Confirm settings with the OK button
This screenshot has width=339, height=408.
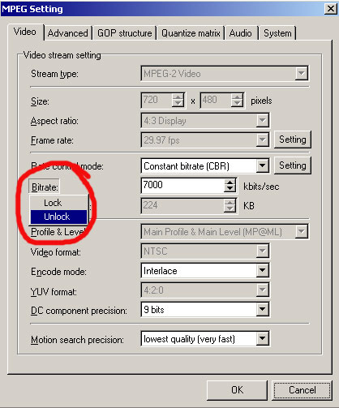click(x=237, y=390)
